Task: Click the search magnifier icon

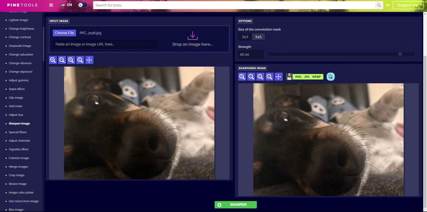Action: 379,5
